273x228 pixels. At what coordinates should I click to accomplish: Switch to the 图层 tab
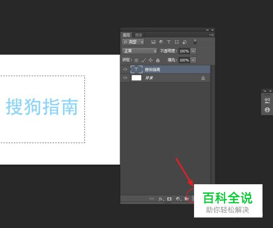(126, 35)
